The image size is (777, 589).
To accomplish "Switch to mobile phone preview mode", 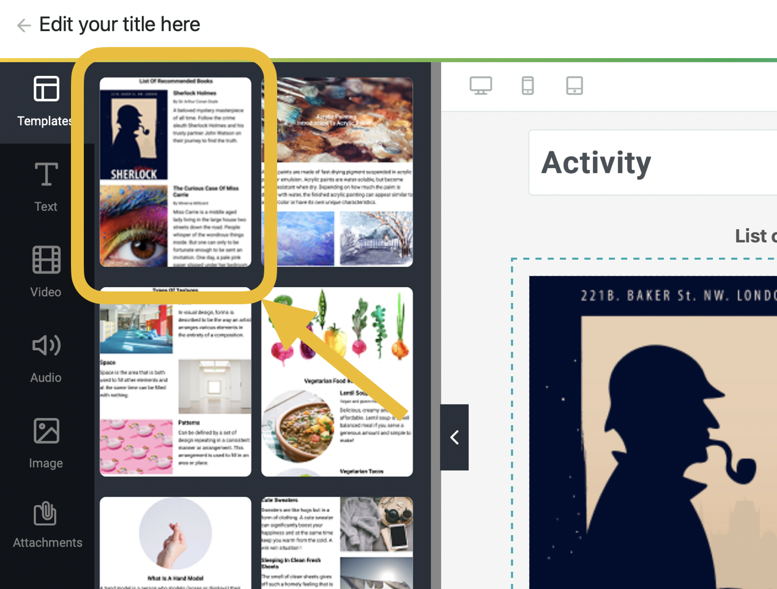I will (527, 86).
